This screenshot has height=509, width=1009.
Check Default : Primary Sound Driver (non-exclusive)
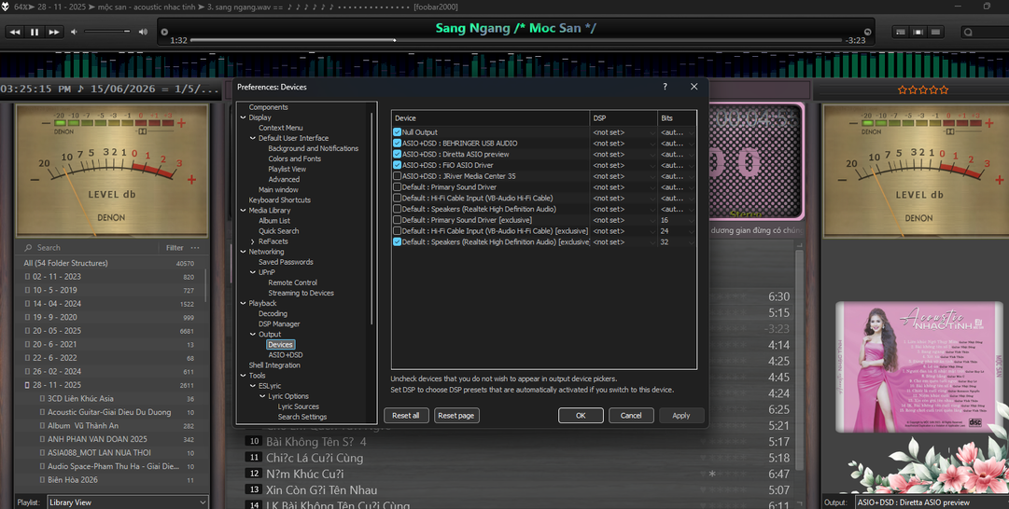click(397, 186)
